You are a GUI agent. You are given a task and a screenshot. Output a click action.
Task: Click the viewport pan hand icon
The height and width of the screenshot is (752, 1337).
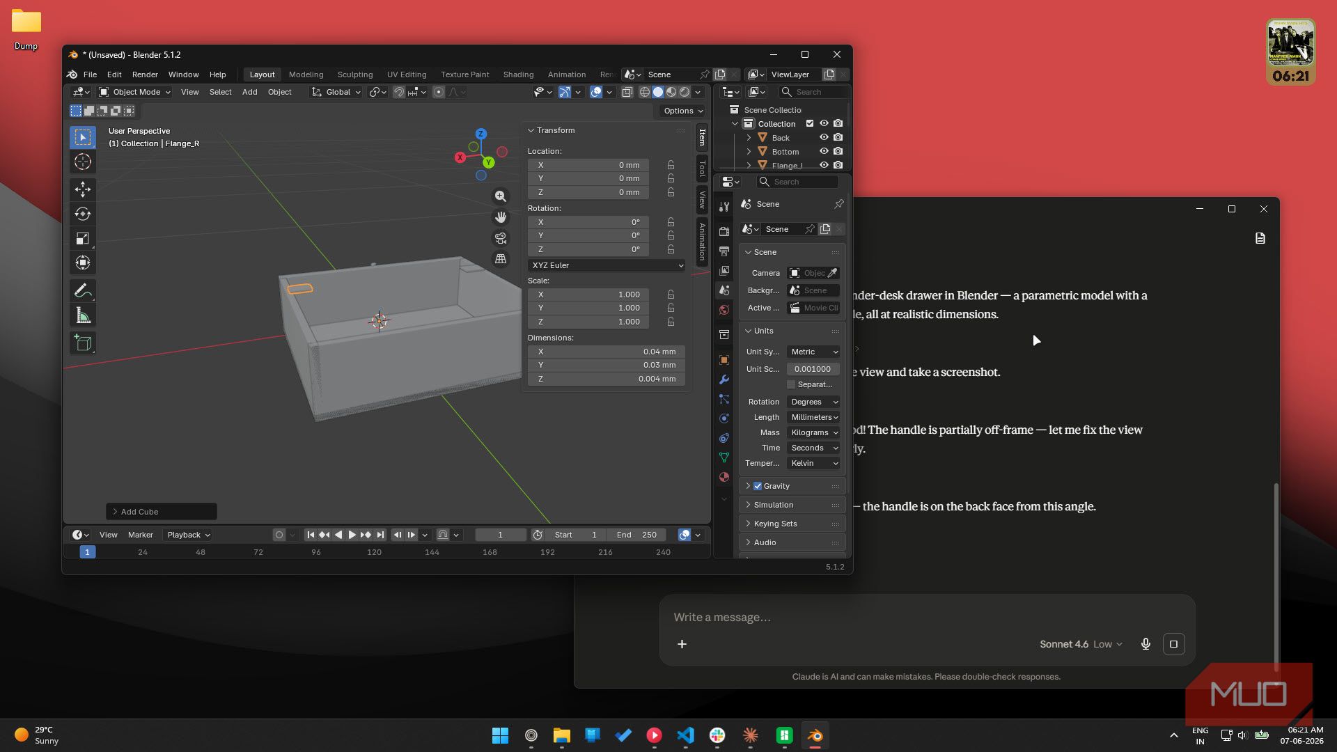click(501, 217)
